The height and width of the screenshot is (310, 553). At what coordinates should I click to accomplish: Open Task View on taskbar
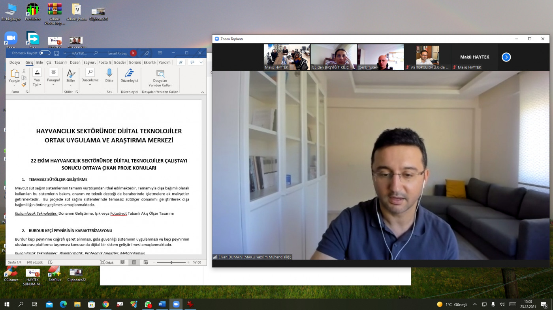35,304
